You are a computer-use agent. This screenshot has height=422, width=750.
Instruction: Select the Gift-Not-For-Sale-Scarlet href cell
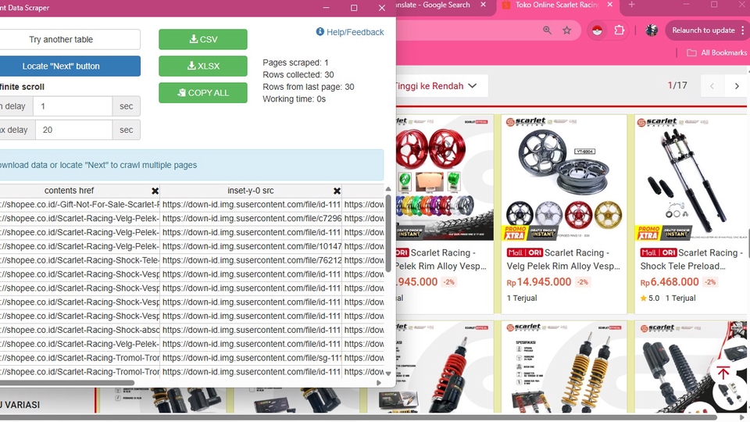(x=80, y=204)
